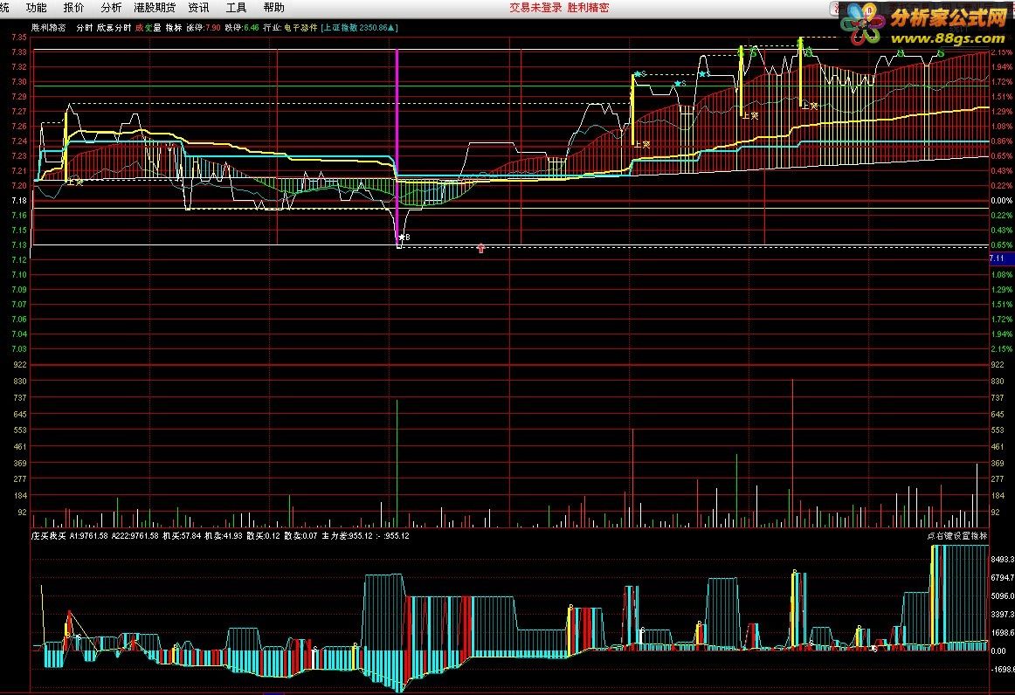Toggle the 成交量 volume label
Screen dimensions: 1015x695
click(148, 28)
